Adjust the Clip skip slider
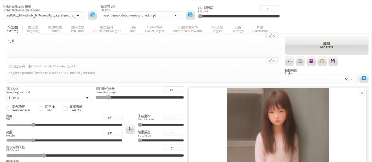Viewport: 372px width, 162px height. tap(239, 16)
